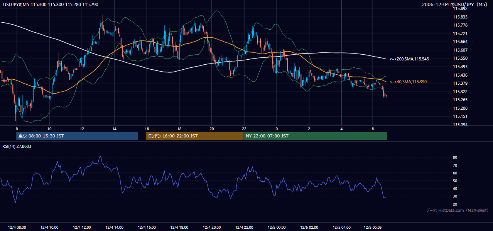The image size is (493, 231).
Task: Click the RSI(14) 27.8603 indicator label
Action: pos(17,146)
